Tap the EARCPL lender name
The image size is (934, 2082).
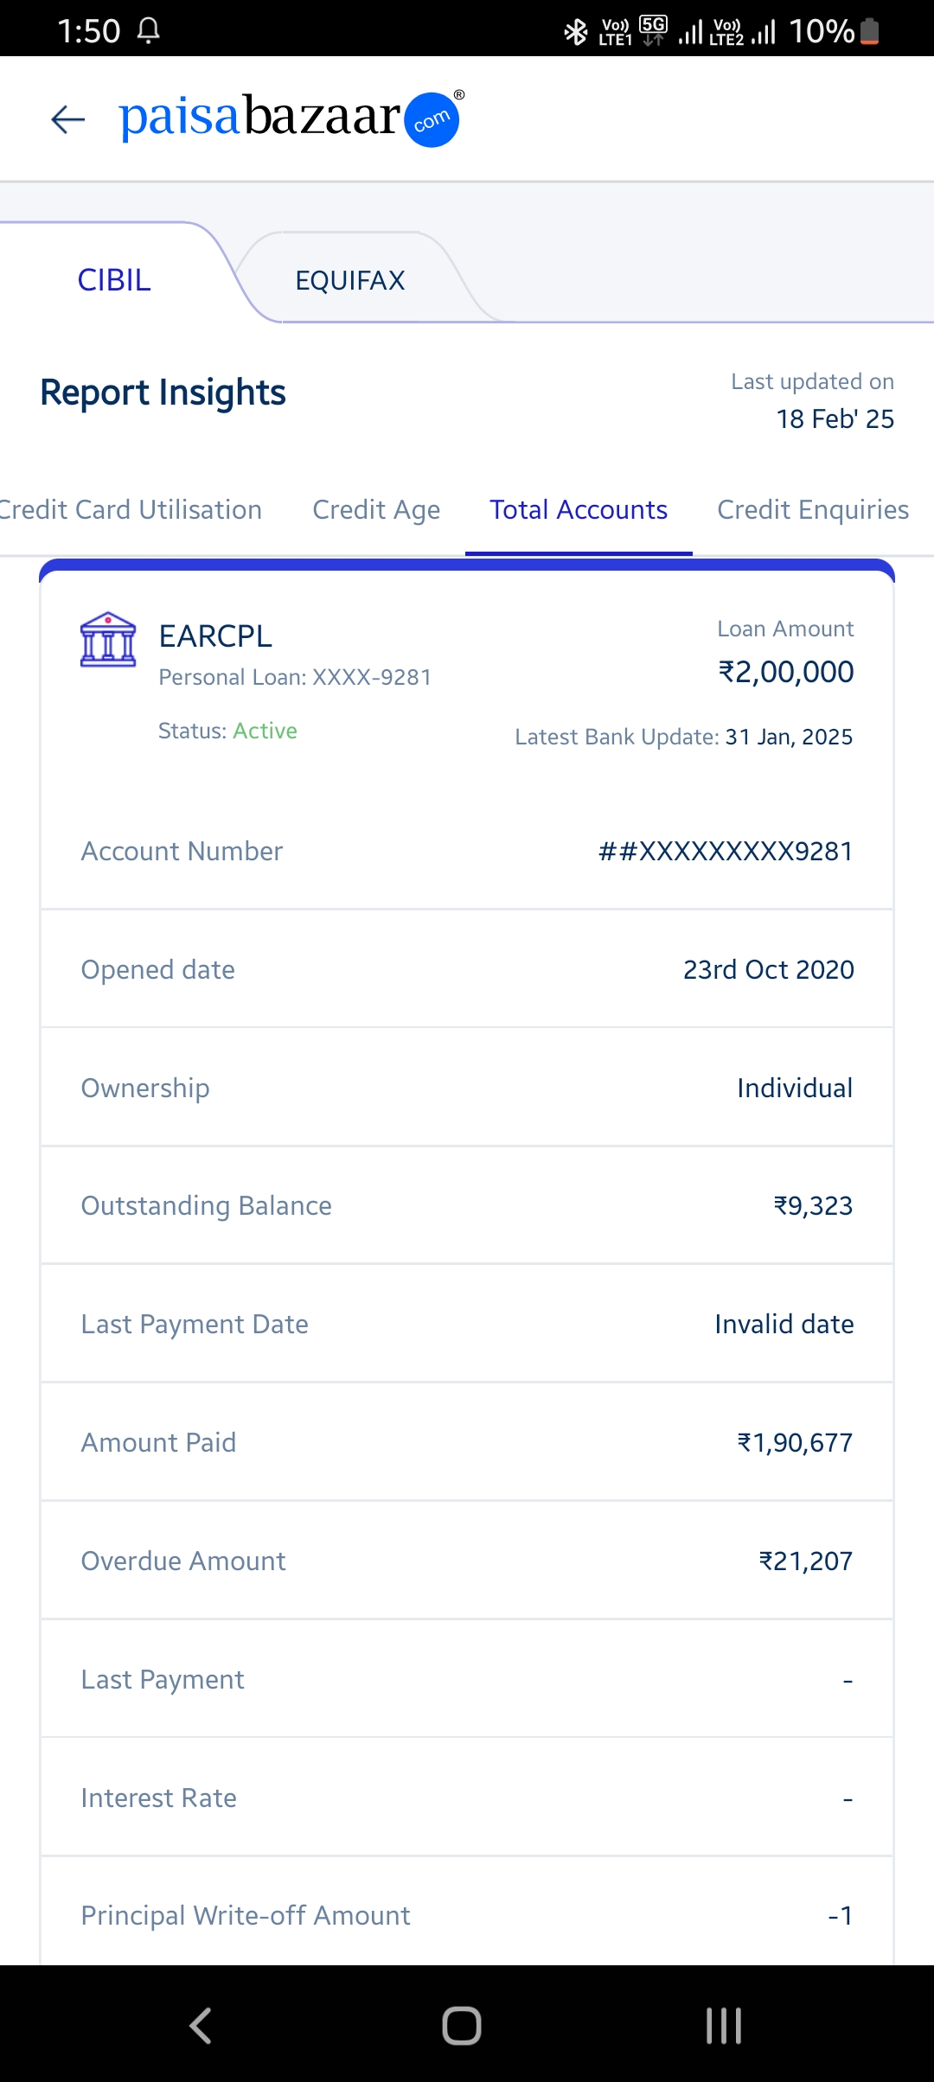click(215, 636)
